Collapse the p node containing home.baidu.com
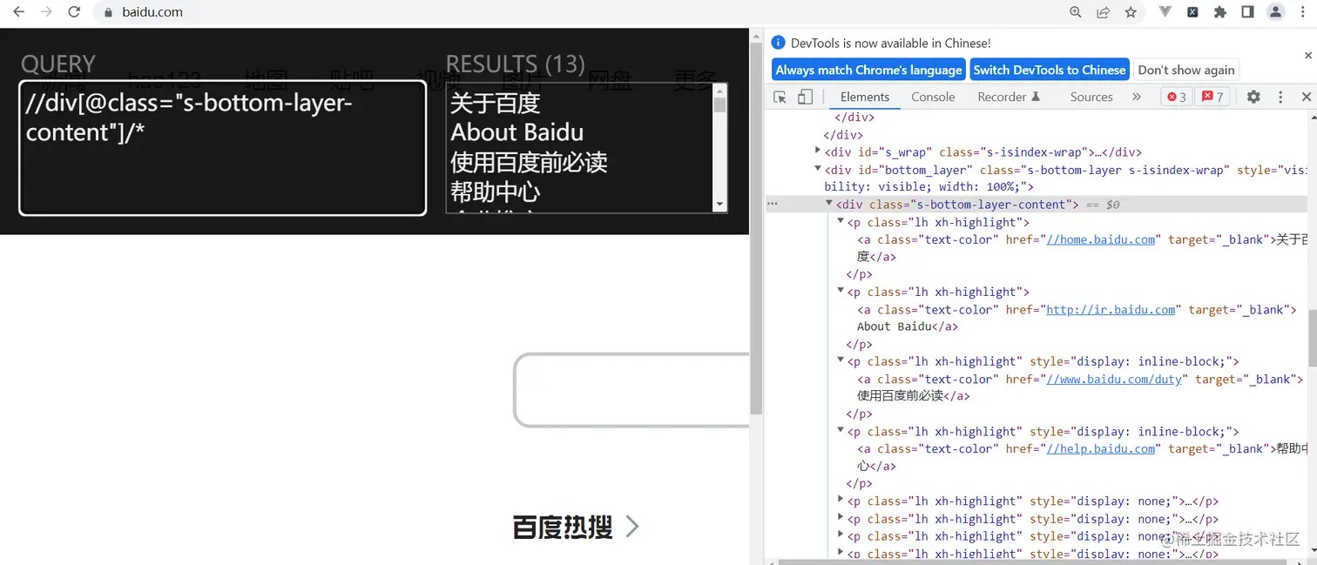The height and width of the screenshot is (565, 1317). (841, 222)
